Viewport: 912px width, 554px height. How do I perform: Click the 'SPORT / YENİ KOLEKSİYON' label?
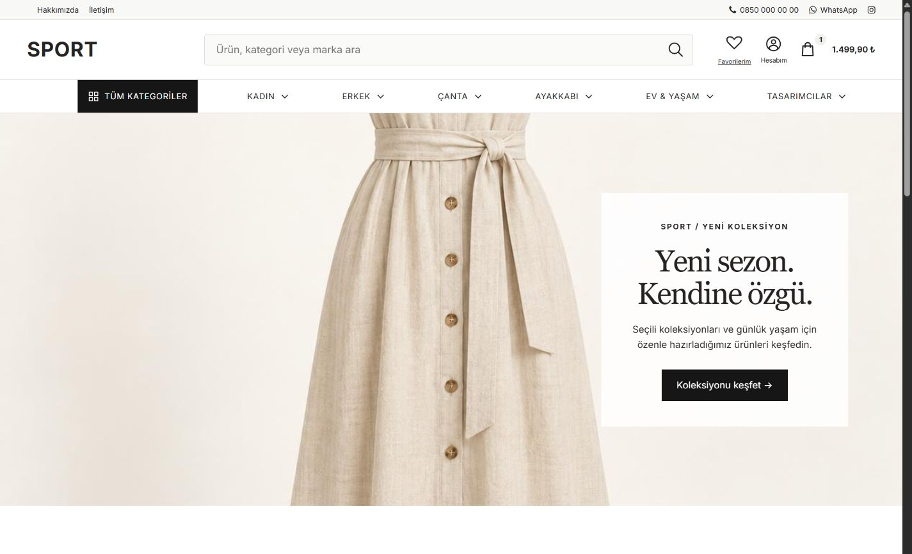(724, 226)
